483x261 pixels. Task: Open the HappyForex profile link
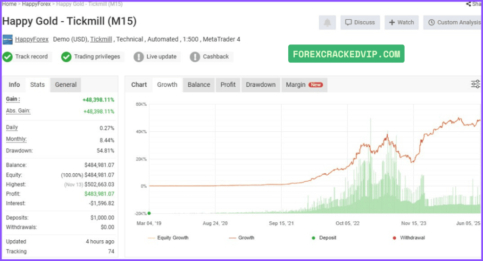[x=32, y=40]
